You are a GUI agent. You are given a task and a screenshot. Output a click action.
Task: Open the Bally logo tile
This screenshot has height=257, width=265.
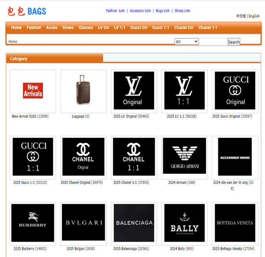tap(184, 223)
